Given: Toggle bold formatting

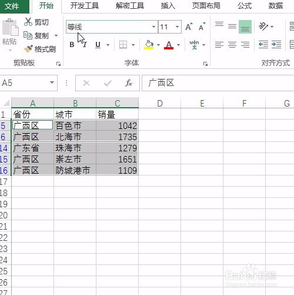Looking at the screenshot, I should 72,45.
